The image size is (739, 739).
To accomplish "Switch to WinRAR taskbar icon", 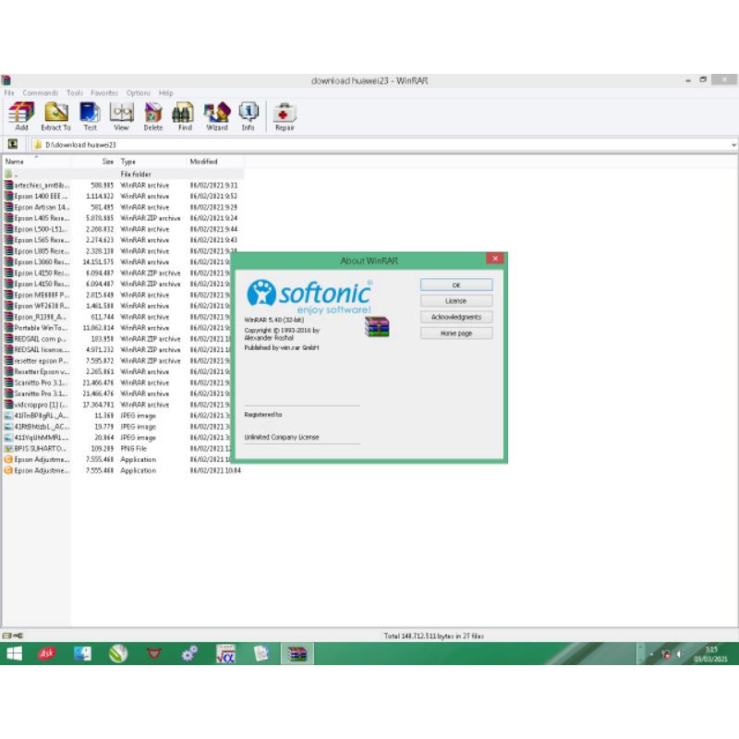I will click(x=297, y=654).
